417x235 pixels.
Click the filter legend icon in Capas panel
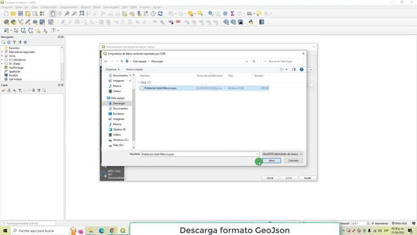20,91
